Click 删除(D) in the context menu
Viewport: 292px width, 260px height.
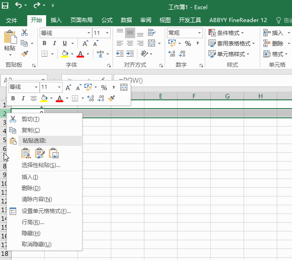click(x=45, y=188)
